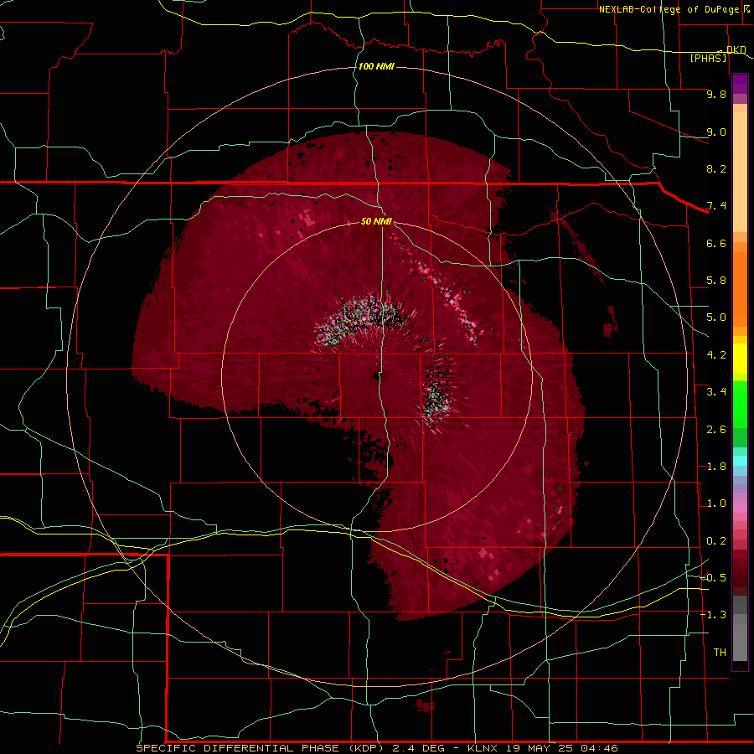This screenshot has width=754, height=754.
Task: Click the 50 NMI range ring label
Action: click(376, 221)
